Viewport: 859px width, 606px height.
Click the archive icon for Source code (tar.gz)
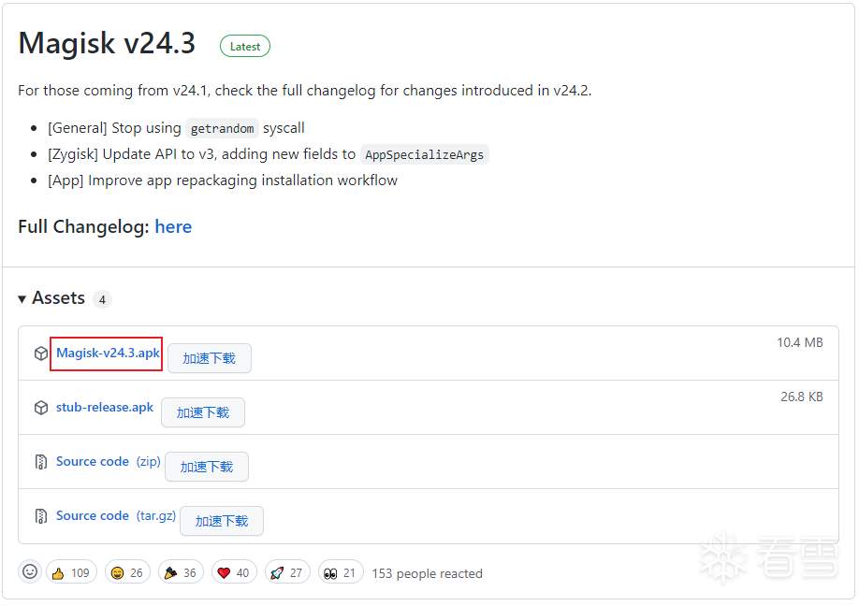tap(41, 516)
